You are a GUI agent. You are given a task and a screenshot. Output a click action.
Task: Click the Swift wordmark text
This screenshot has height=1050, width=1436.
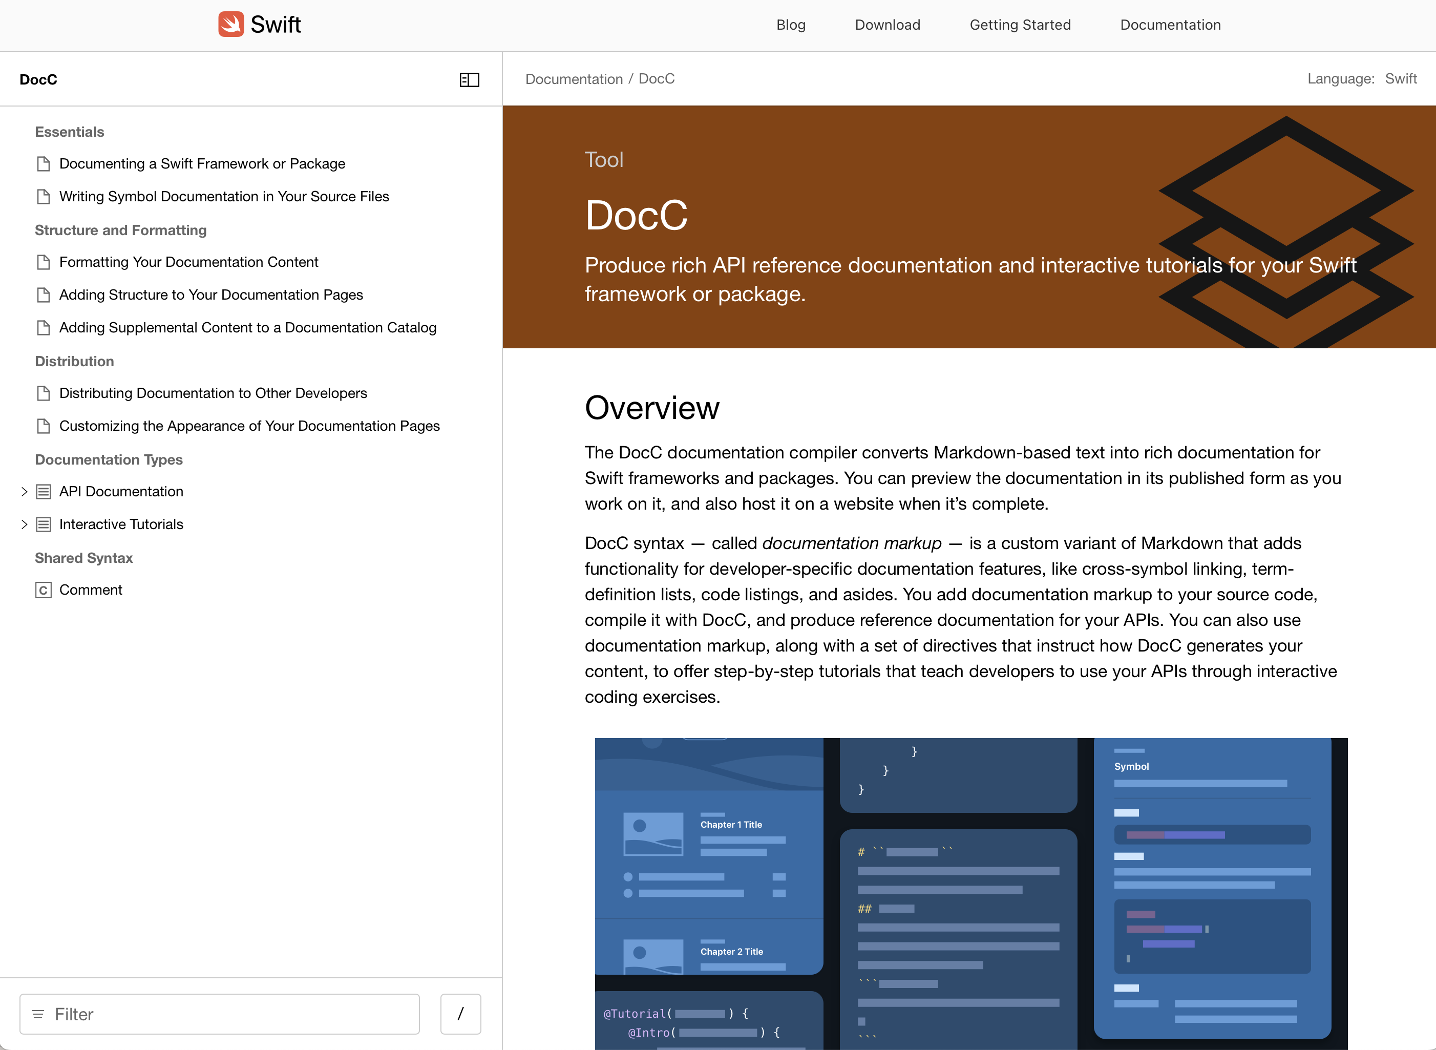pyautogui.click(x=276, y=25)
